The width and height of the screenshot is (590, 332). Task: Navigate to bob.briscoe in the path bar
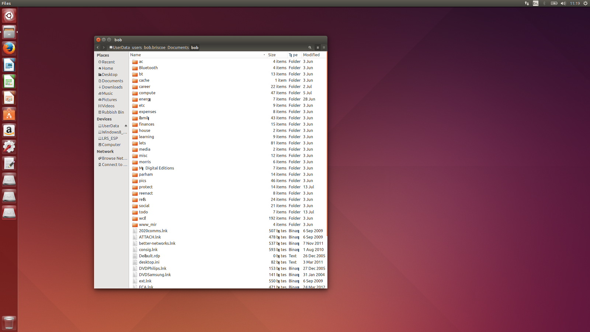(155, 48)
